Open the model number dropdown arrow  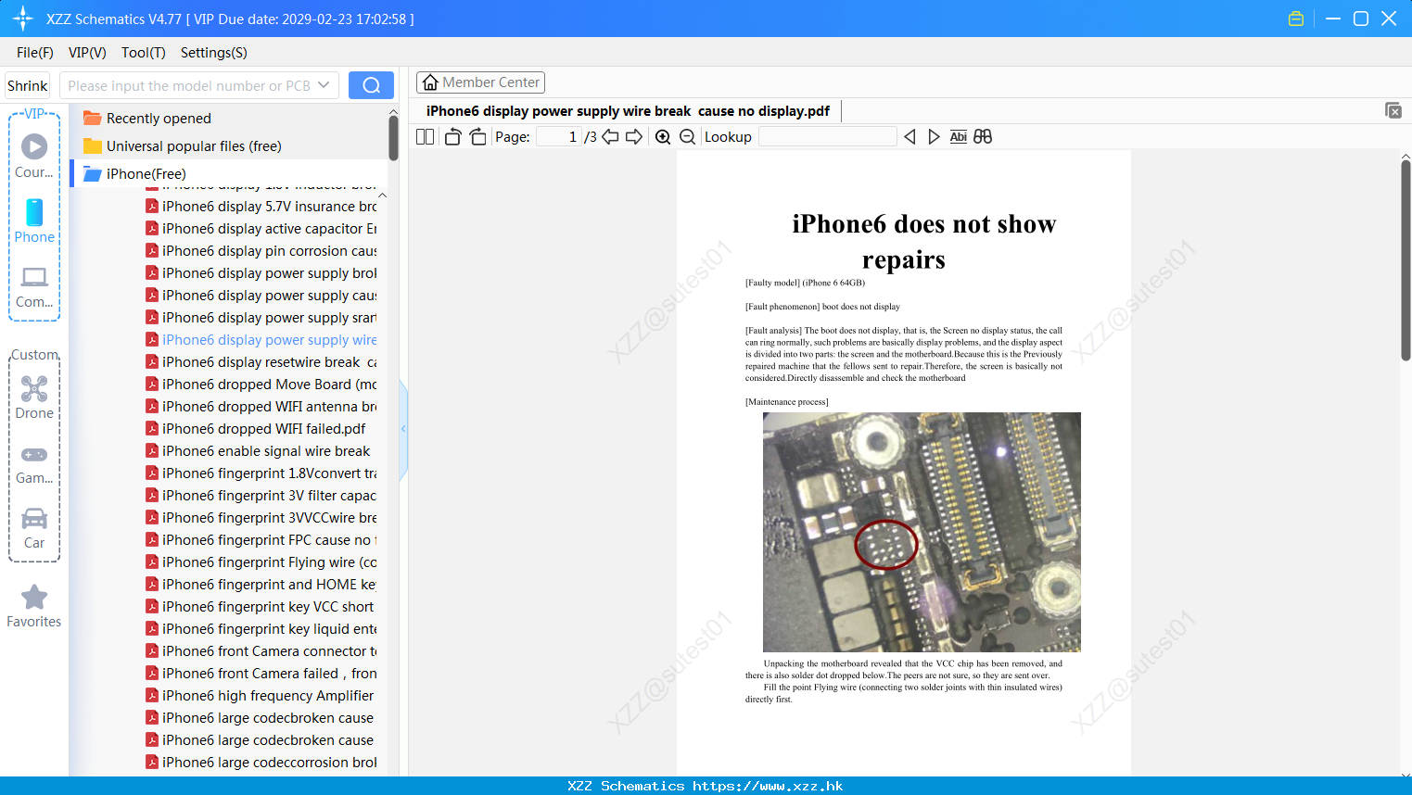(324, 85)
